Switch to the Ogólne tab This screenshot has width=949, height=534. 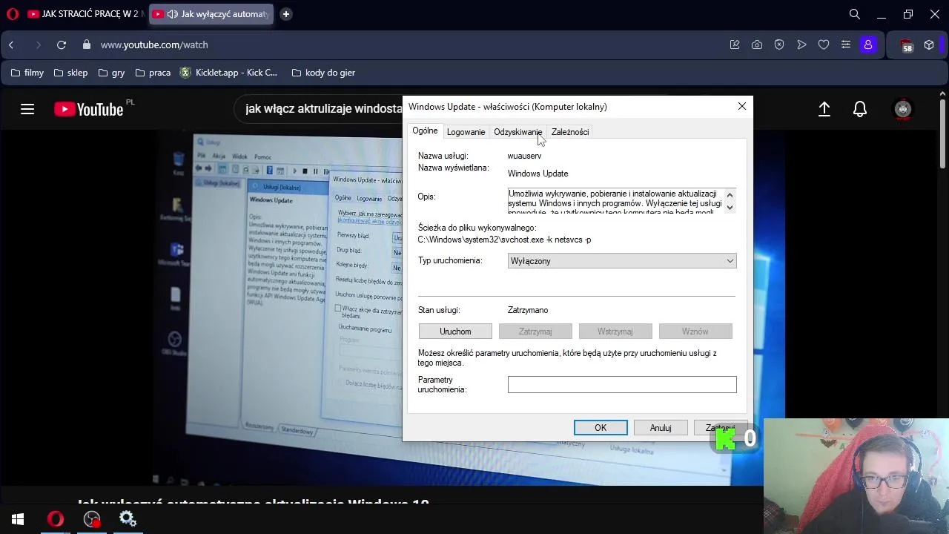click(425, 131)
